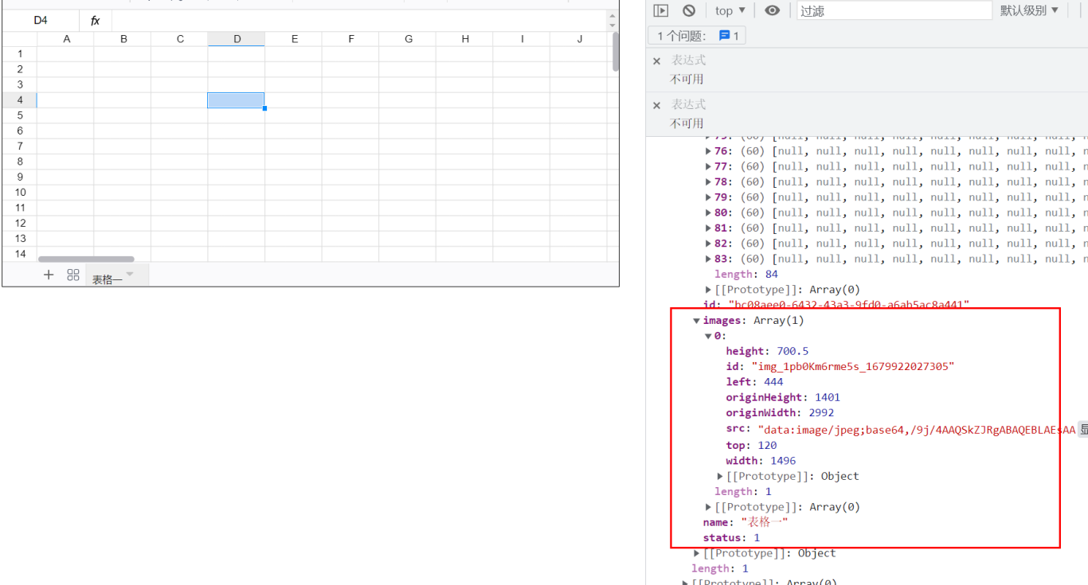Collapse the images array
The image size is (1088, 585).
click(x=696, y=320)
